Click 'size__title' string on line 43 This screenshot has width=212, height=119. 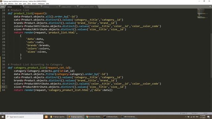[x=98, y=87]
